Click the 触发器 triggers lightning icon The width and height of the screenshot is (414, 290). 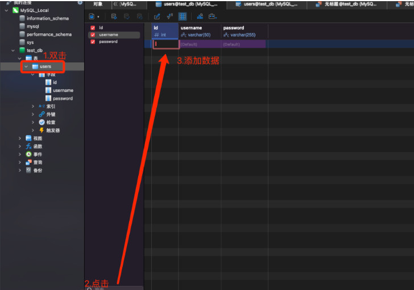(42, 131)
